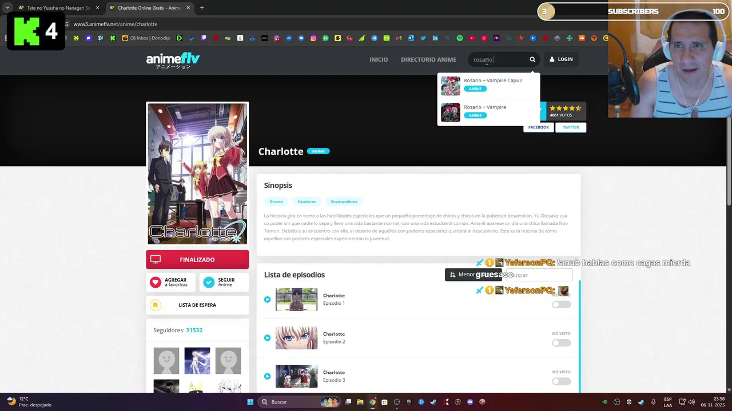Open Discord from the taskbar
732x411 pixels.
tap(470, 402)
